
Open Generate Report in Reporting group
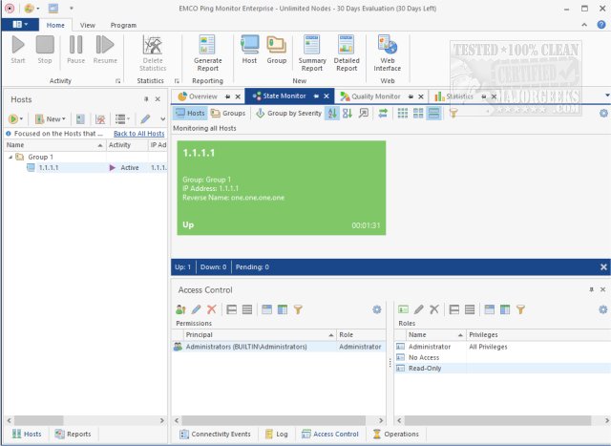[x=208, y=53]
